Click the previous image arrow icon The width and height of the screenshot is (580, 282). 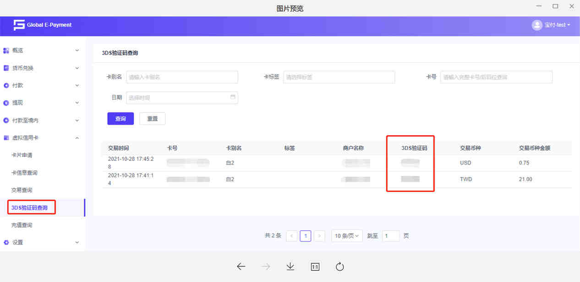tap(241, 267)
